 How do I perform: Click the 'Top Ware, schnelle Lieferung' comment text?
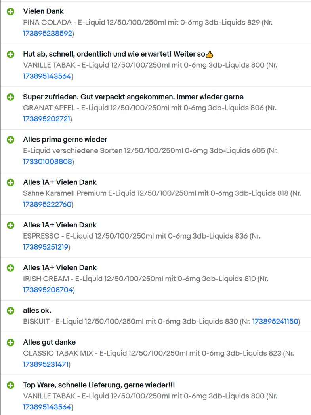coord(99,385)
